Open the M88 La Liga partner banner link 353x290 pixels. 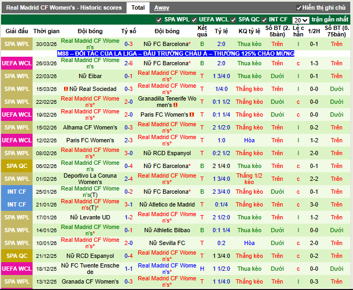[x=176, y=54]
